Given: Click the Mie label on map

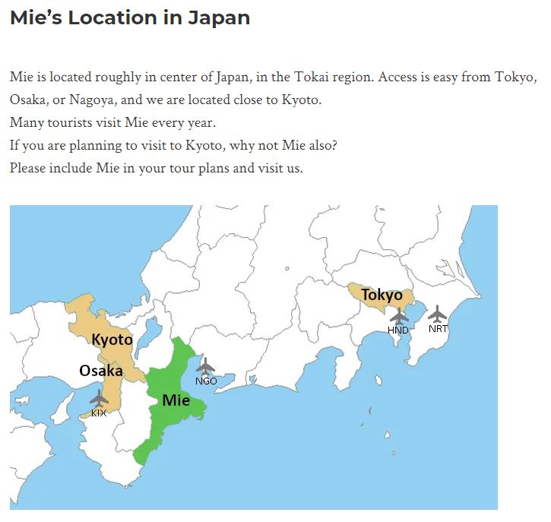Looking at the screenshot, I should click(x=176, y=400).
